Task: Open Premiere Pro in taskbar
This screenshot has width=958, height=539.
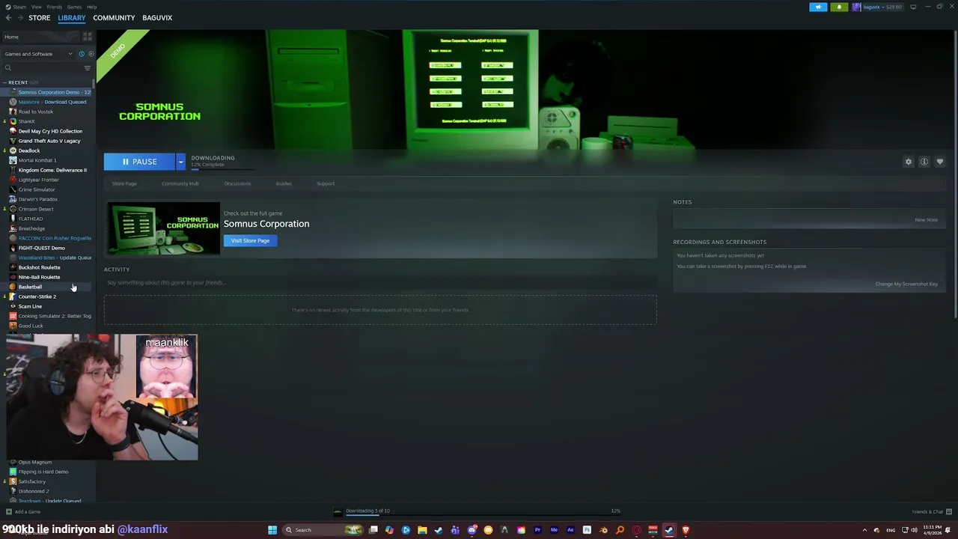Action: coord(537,530)
